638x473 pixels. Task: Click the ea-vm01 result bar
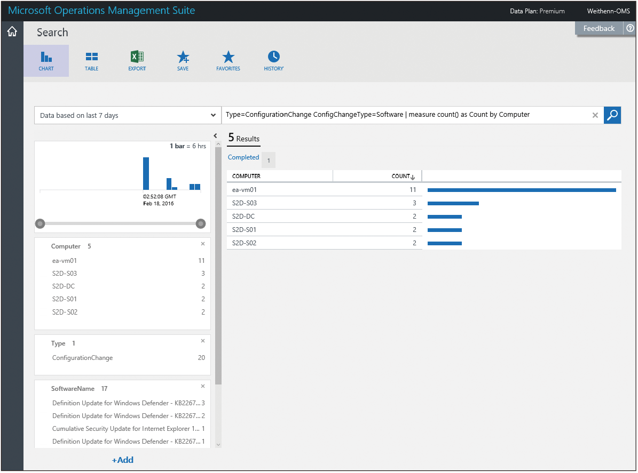point(522,190)
